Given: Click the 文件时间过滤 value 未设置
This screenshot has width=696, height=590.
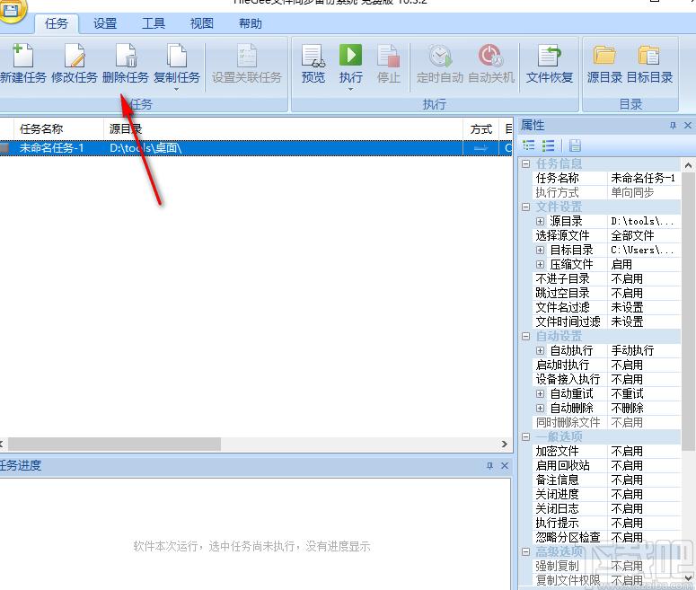Looking at the screenshot, I should point(643,321).
